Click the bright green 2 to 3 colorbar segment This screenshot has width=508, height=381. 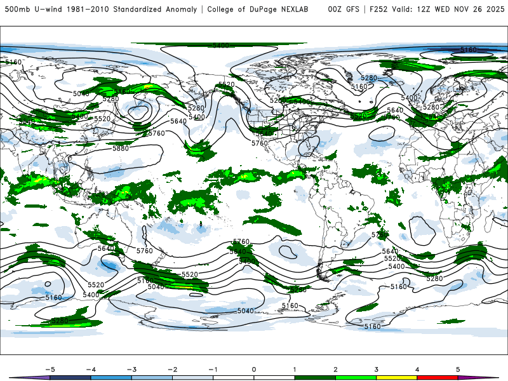[356, 378]
